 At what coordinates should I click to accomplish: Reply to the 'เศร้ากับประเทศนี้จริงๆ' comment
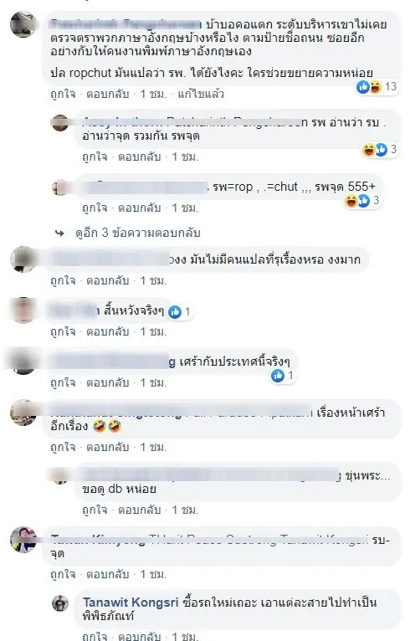pyautogui.click(x=107, y=382)
